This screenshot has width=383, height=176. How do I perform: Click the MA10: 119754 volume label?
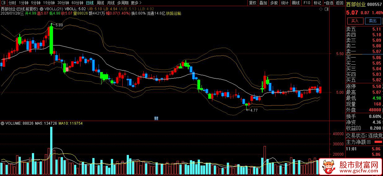(71, 123)
